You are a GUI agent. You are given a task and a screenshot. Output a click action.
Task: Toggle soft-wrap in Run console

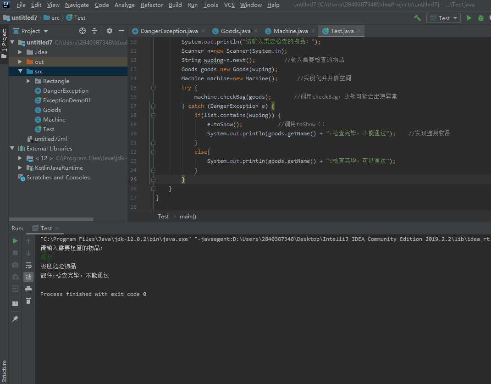[28, 265]
